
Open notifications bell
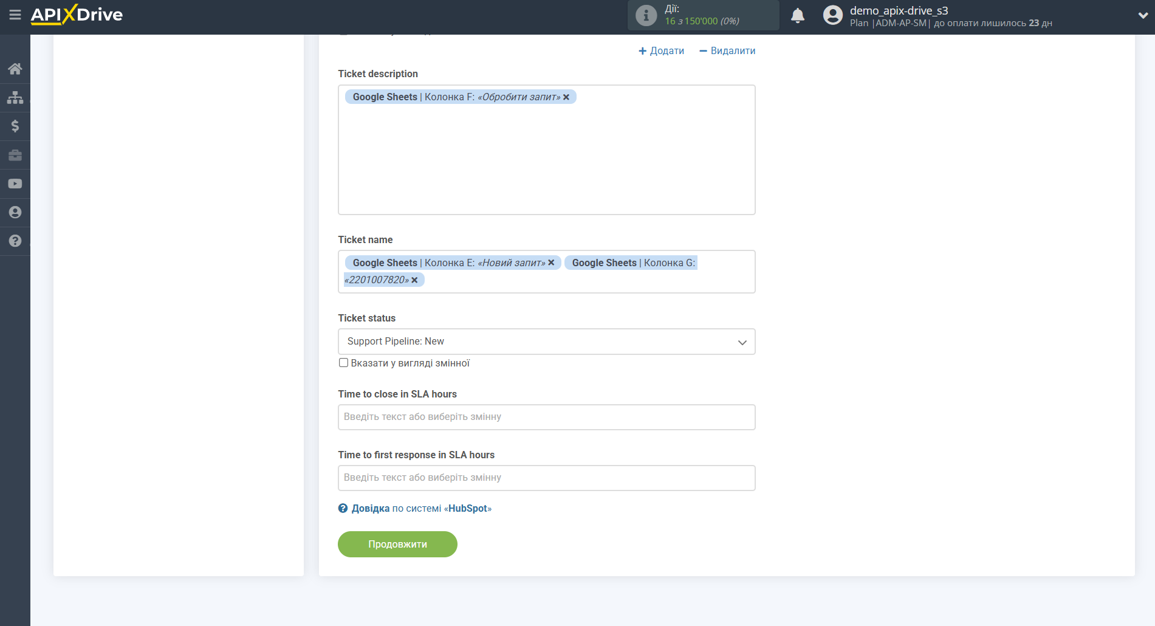pos(798,15)
